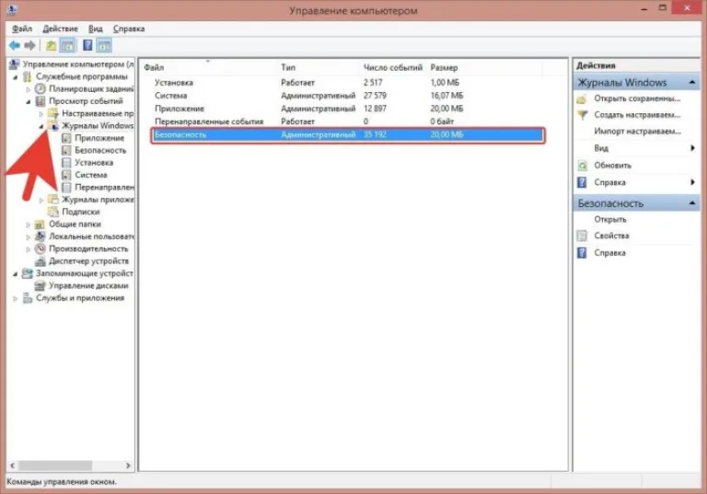This screenshot has height=494, width=707.
Task: Open the Вид menu in menu bar
Action: (x=95, y=29)
